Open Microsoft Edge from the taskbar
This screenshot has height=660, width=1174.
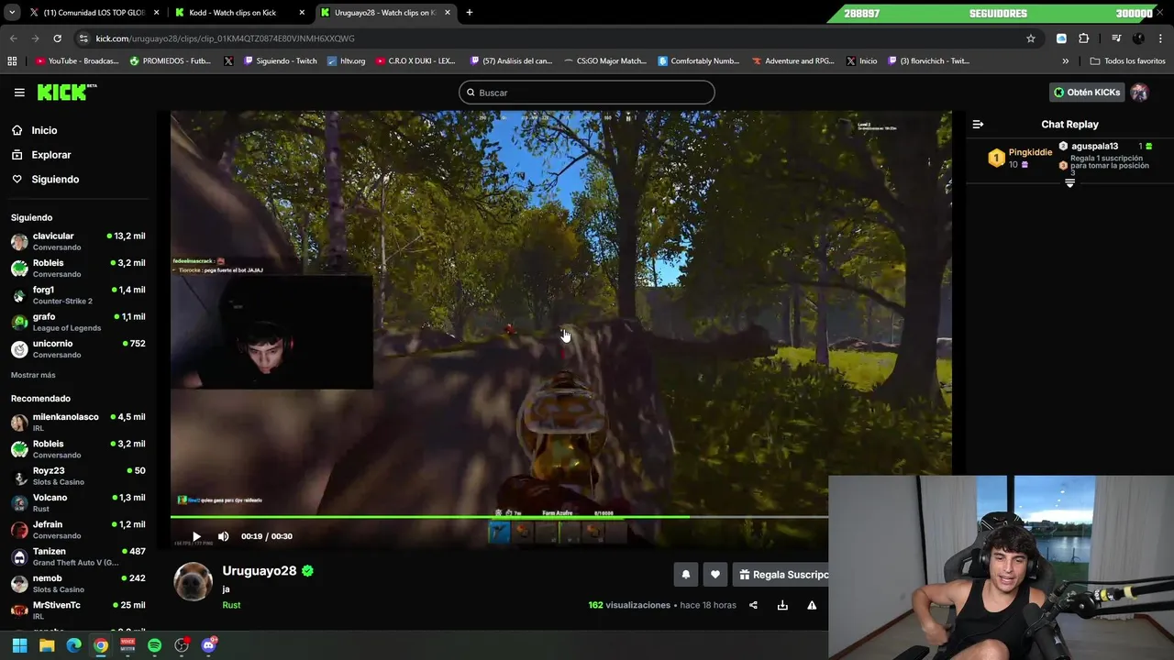pyautogui.click(x=73, y=645)
